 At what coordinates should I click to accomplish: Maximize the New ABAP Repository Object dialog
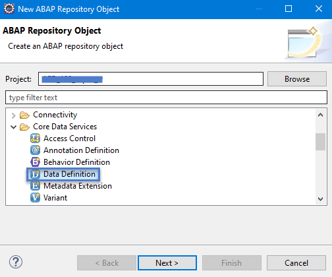(289, 9)
